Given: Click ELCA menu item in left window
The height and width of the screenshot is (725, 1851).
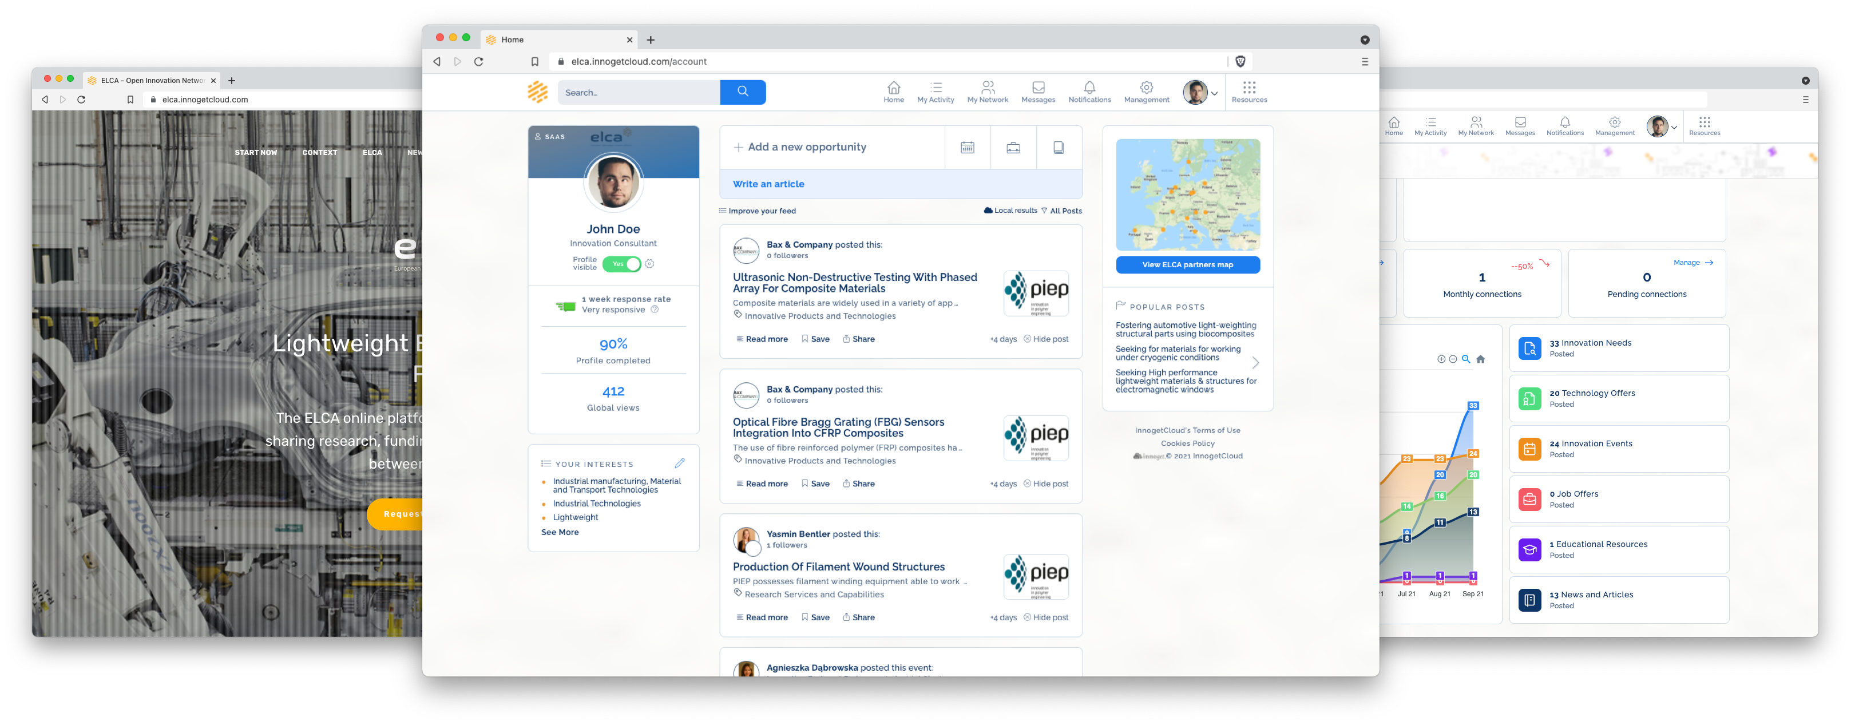Looking at the screenshot, I should tap(372, 152).
